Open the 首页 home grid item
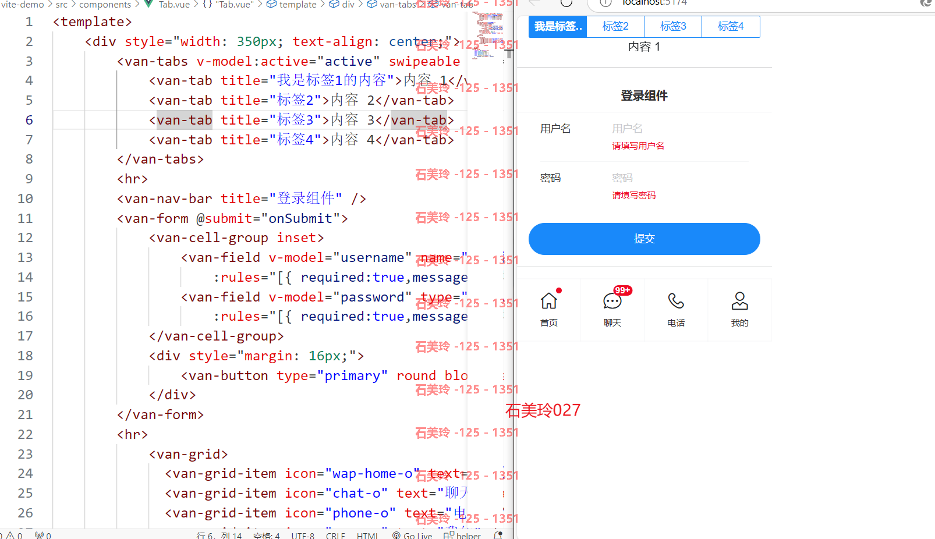The height and width of the screenshot is (539, 935). (548, 310)
